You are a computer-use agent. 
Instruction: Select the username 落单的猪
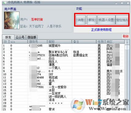click(x=37, y=19)
